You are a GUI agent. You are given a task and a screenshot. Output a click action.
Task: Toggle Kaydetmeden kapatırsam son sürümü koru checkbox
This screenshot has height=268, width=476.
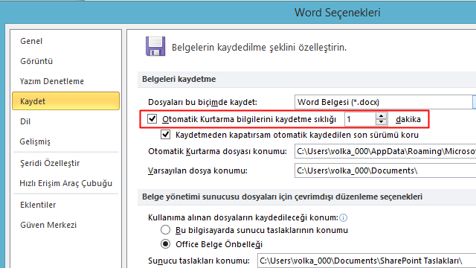coord(165,134)
